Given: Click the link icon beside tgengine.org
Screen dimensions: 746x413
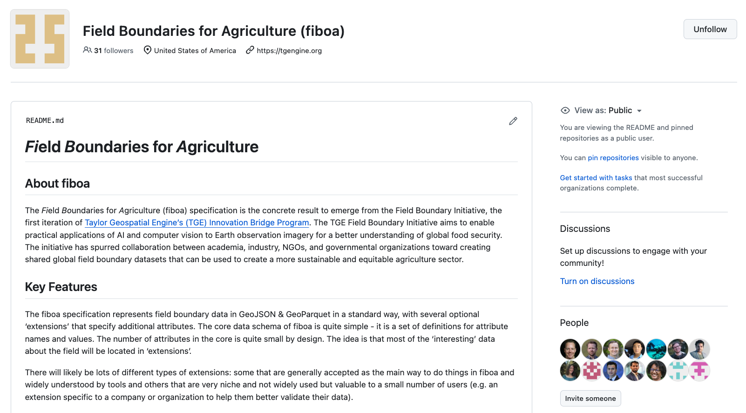Looking at the screenshot, I should [250, 50].
